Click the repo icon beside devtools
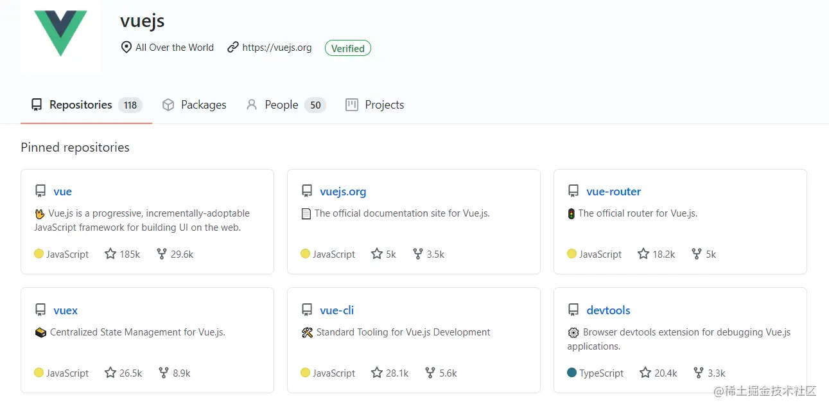 [x=573, y=310]
